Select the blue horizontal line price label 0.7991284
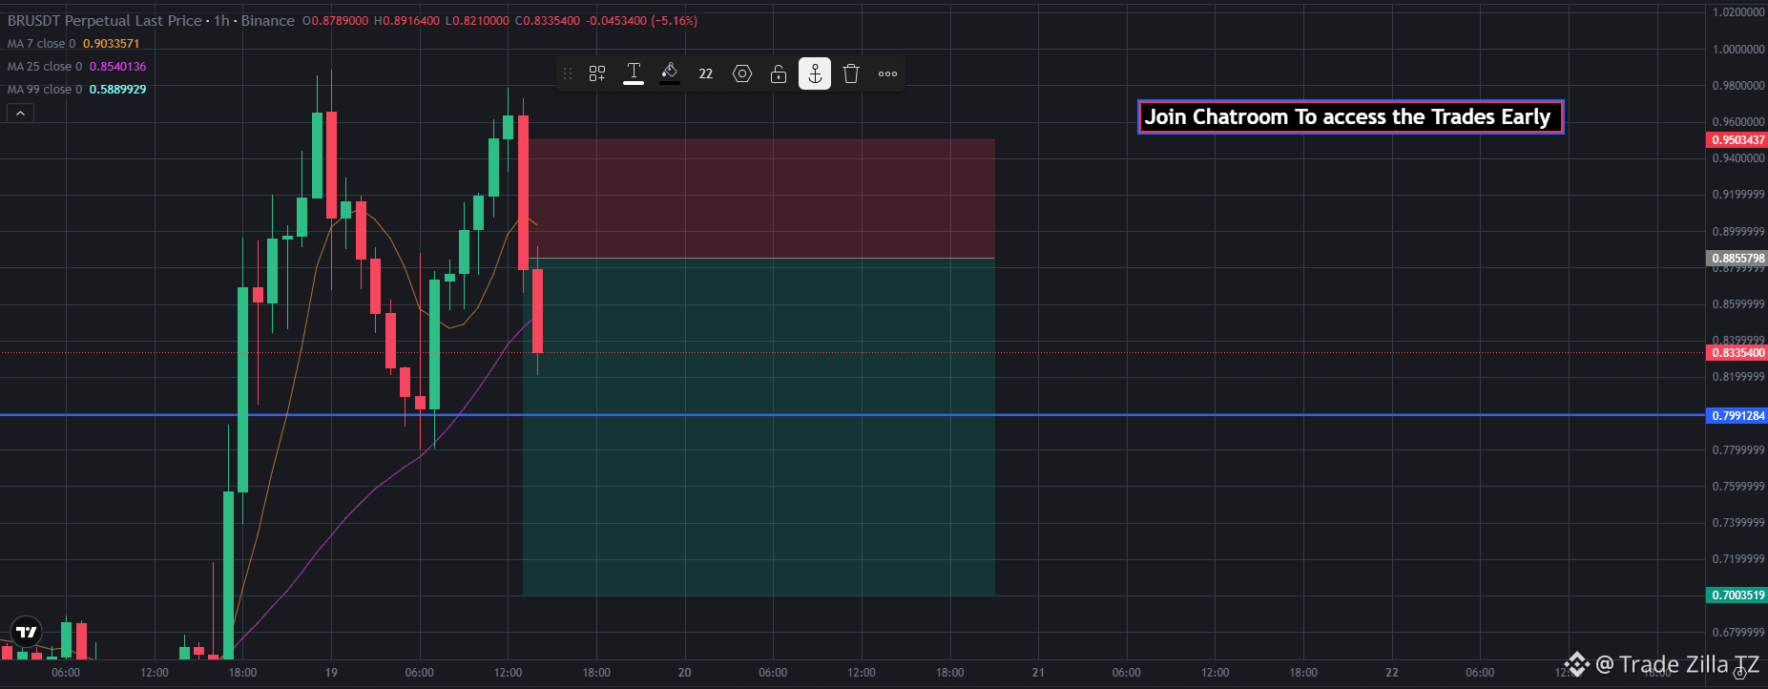The image size is (1768, 689). [1737, 416]
